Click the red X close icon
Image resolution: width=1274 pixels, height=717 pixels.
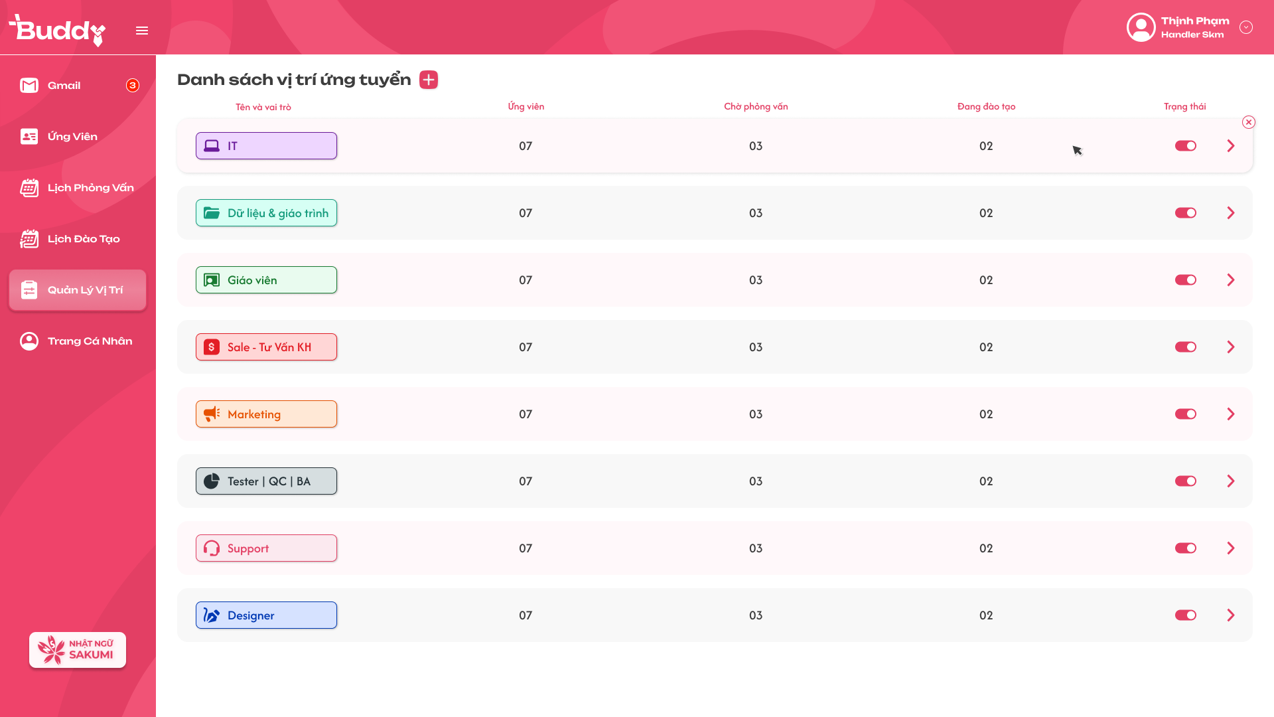pyautogui.click(x=1249, y=122)
